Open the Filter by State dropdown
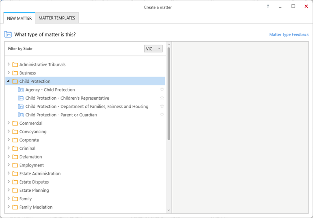Screen dimensions: 313x218 click(x=153, y=49)
